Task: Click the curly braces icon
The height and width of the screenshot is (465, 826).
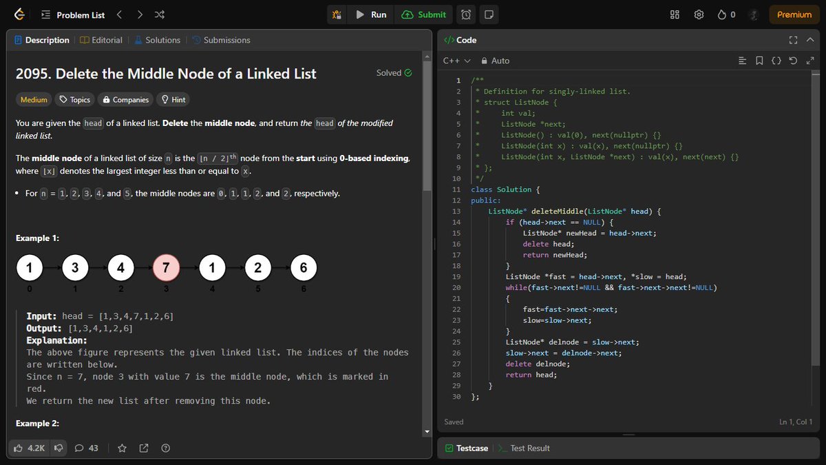Action: 776,61
